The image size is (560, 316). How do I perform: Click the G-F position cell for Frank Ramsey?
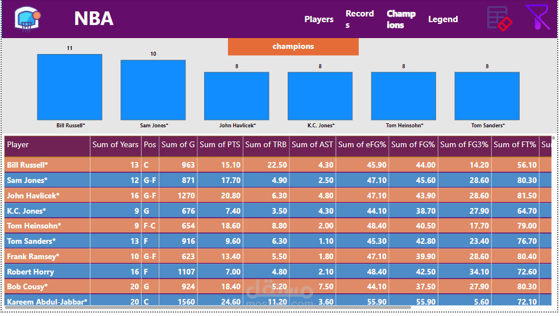[150, 257]
